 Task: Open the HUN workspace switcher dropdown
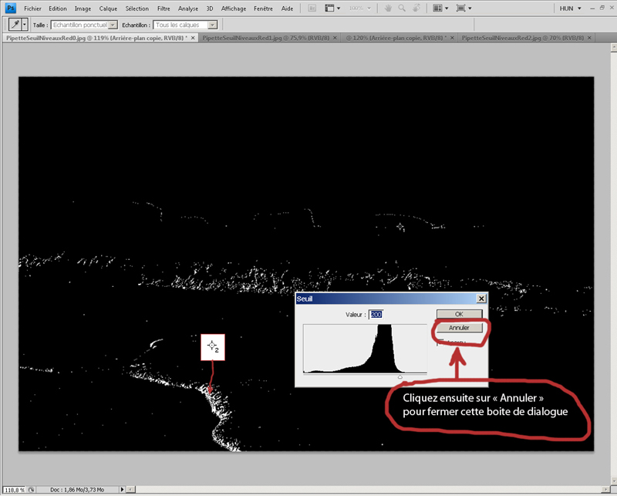click(x=570, y=8)
